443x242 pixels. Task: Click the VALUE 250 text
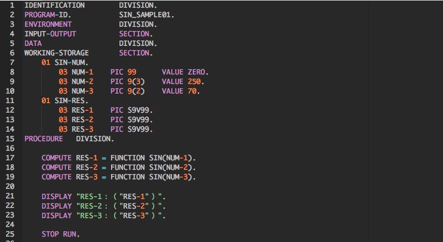pos(182,81)
